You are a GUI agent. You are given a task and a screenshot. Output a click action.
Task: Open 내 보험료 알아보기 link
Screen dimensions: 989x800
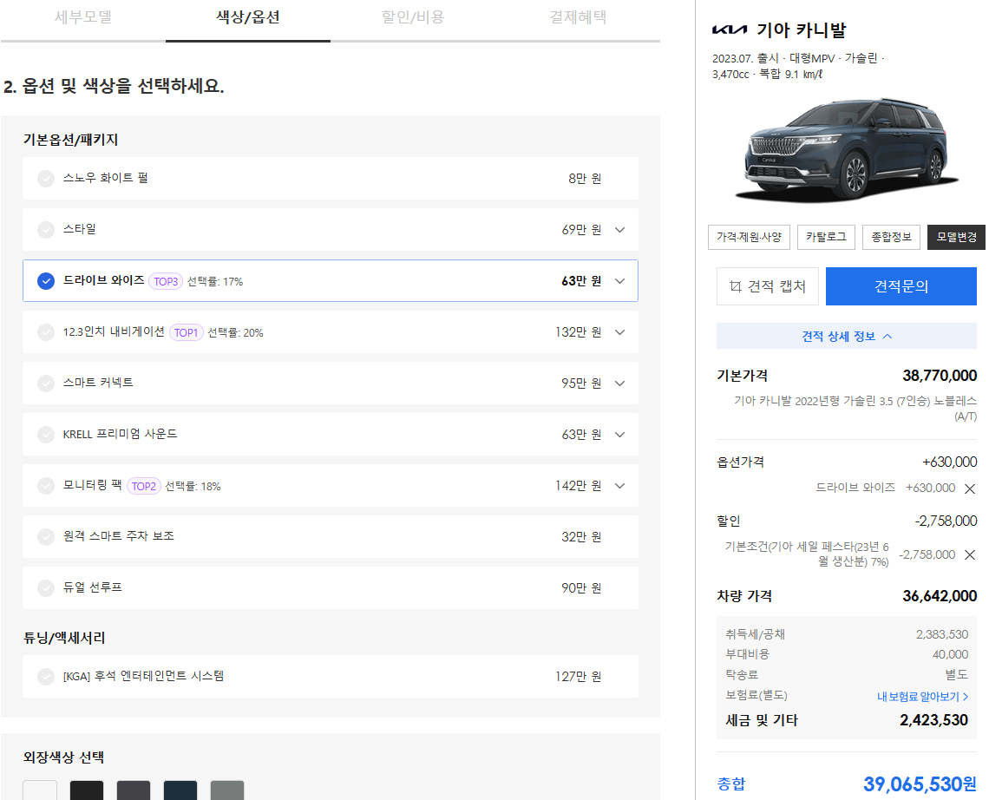(922, 697)
